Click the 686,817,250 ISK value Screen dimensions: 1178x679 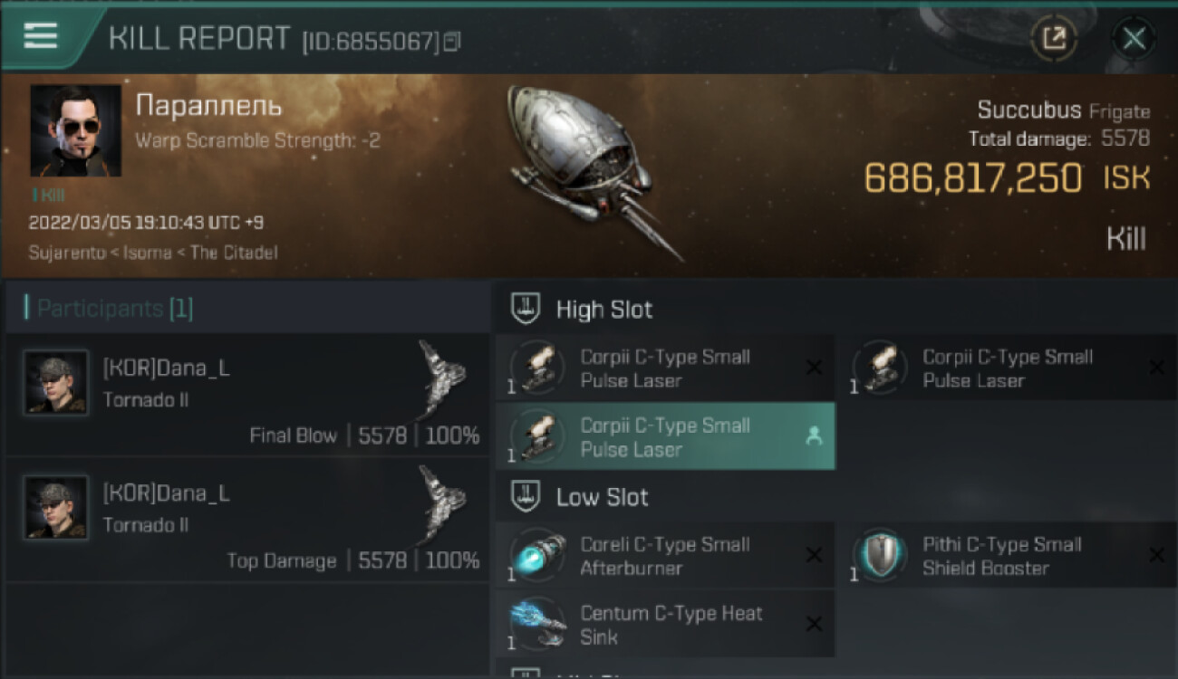[x=1007, y=177]
